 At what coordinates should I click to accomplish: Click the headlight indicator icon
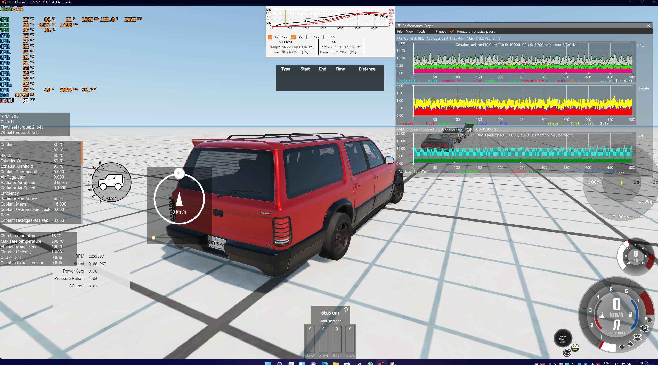point(648,320)
